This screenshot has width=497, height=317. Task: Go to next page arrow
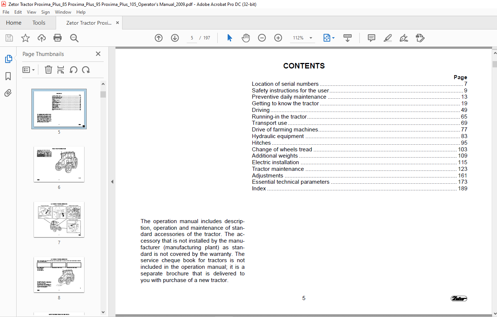[175, 38]
